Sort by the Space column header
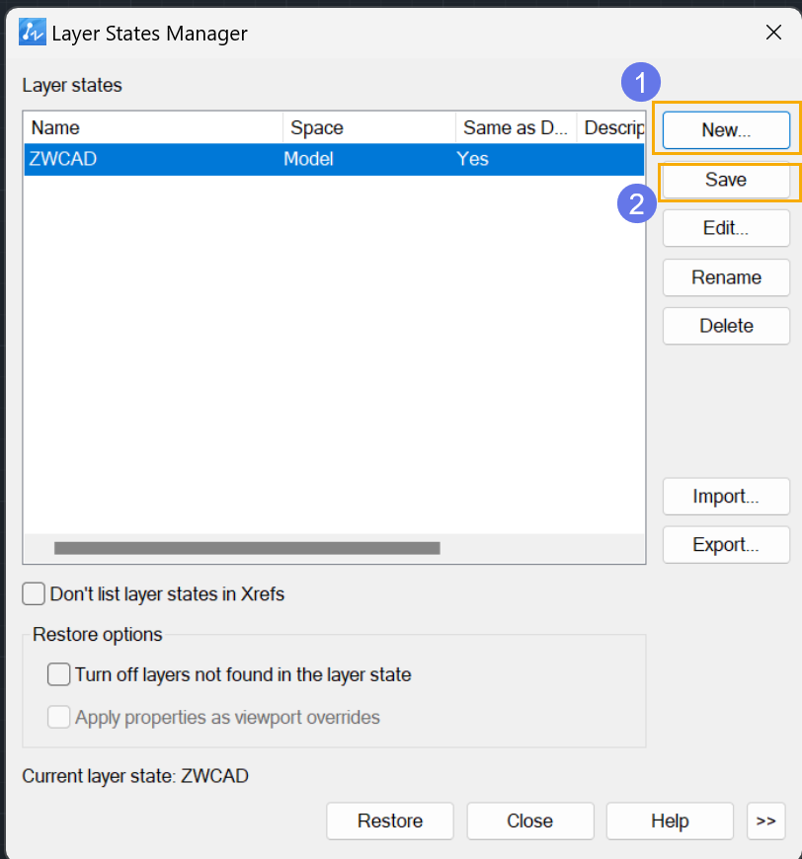The height and width of the screenshot is (859, 802). [369, 127]
